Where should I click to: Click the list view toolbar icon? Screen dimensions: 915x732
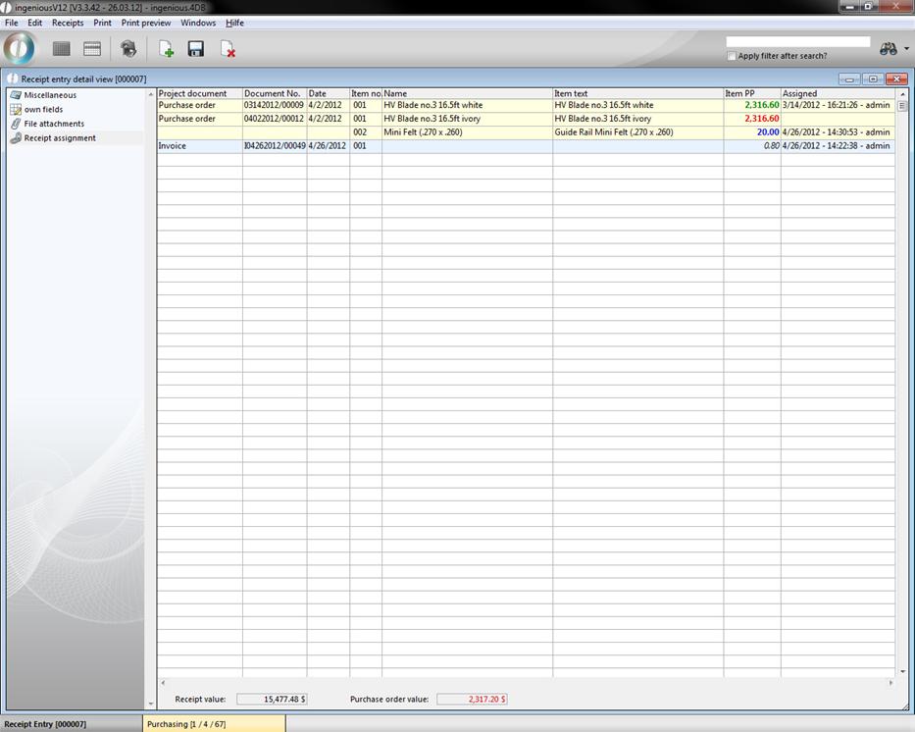click(x=62, y=49)
